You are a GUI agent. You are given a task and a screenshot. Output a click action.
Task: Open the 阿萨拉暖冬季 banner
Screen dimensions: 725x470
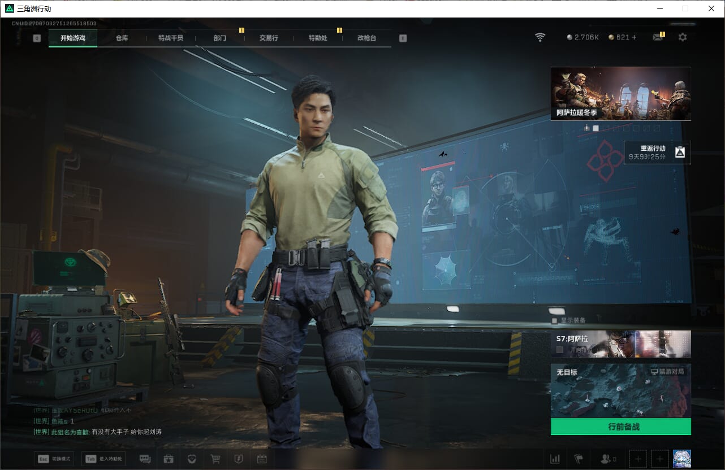621,93
